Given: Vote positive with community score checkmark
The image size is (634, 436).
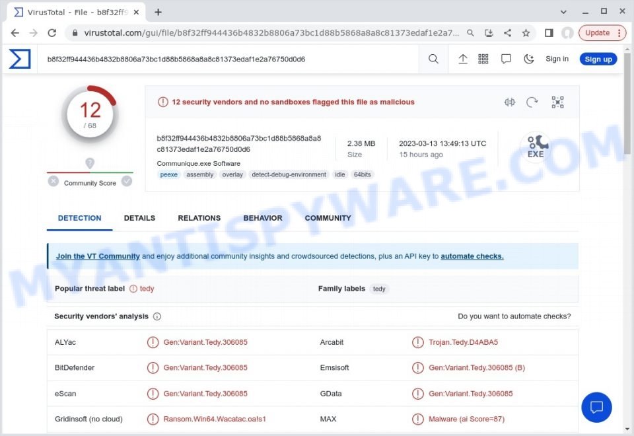Looking at the screenshot, I should (x=127, y=181).
